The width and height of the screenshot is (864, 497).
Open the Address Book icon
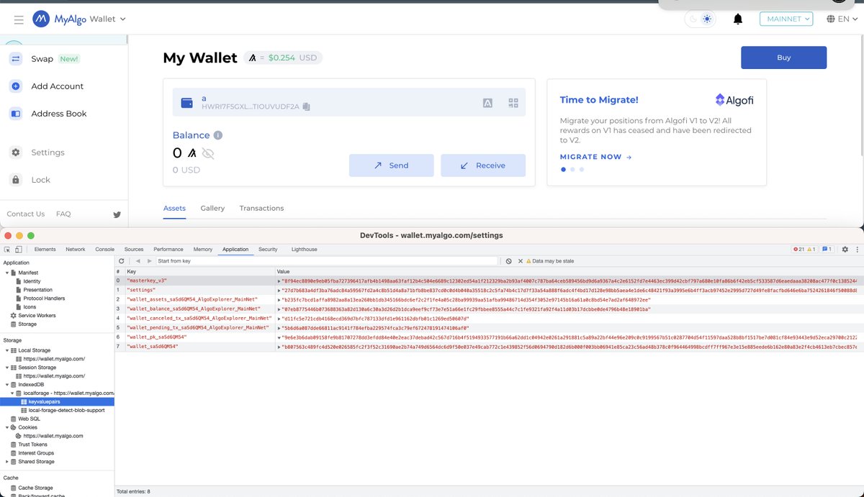(x=16, y=113)
